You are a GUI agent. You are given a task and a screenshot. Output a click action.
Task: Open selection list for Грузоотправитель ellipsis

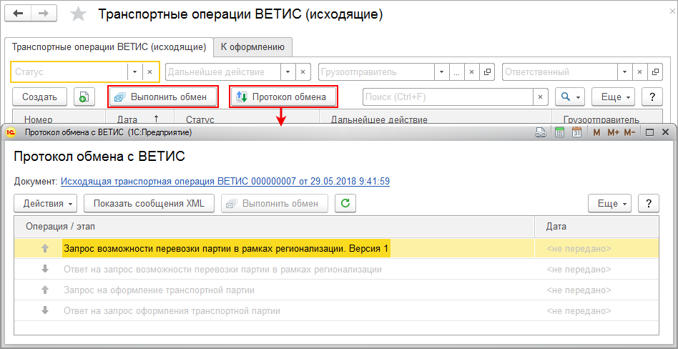457,72
